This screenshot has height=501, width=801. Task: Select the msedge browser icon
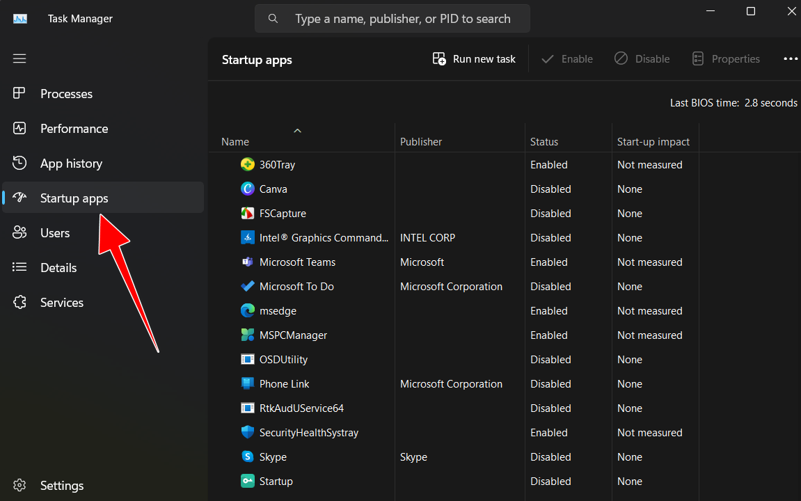coord(248,310)
